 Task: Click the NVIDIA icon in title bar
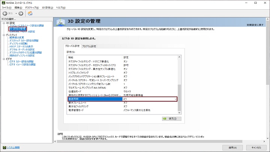[3, 3]
